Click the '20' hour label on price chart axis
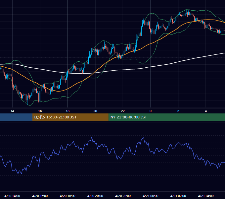This screenshot has height=199, width=225. pyautogui.click(x=95, y=111)
